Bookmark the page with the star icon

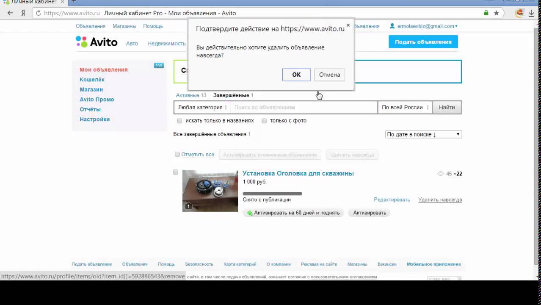click(x=497, y=13)
